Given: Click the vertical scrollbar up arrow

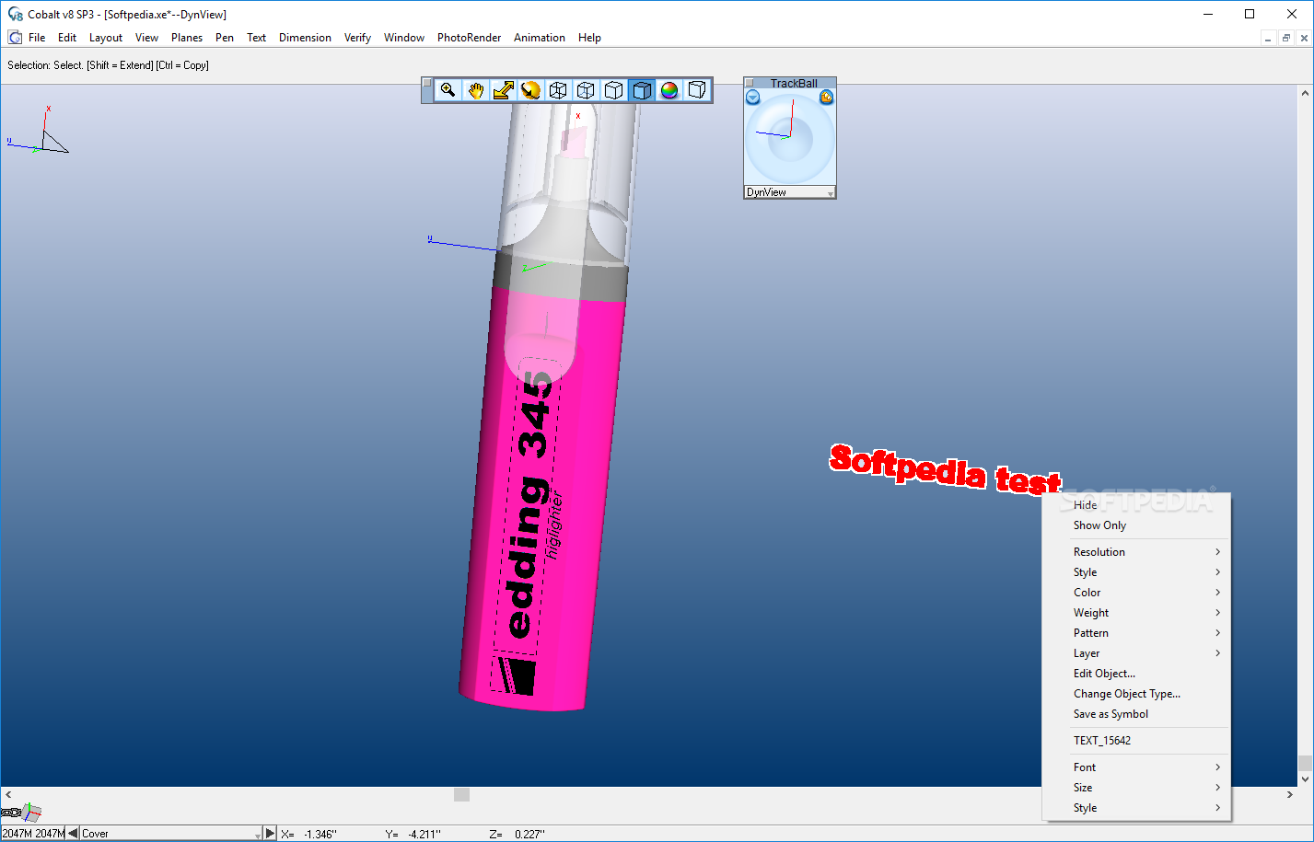Looking at the screenshot, I should tap(1305, 93).
